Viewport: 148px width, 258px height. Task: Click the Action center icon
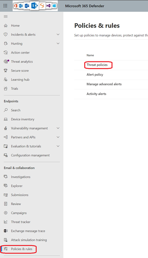[6, 53]
